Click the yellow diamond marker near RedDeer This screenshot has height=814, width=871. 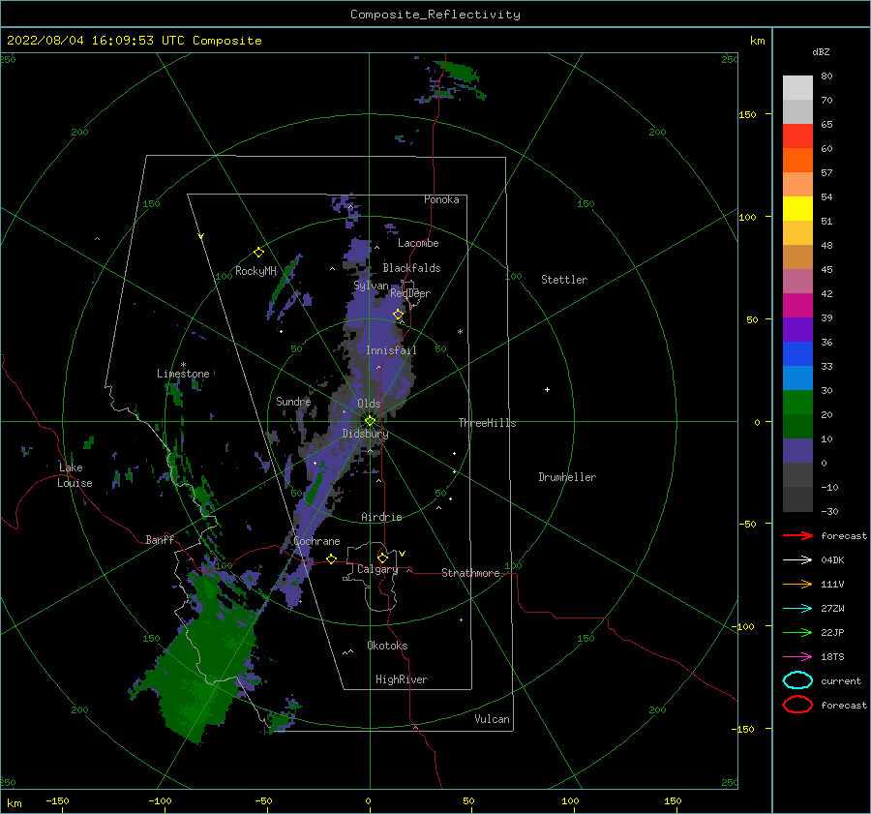pyautogui.click(x=399, y=315)
